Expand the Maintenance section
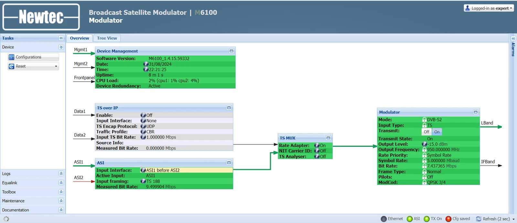517x223 pixels. [61, 201]
